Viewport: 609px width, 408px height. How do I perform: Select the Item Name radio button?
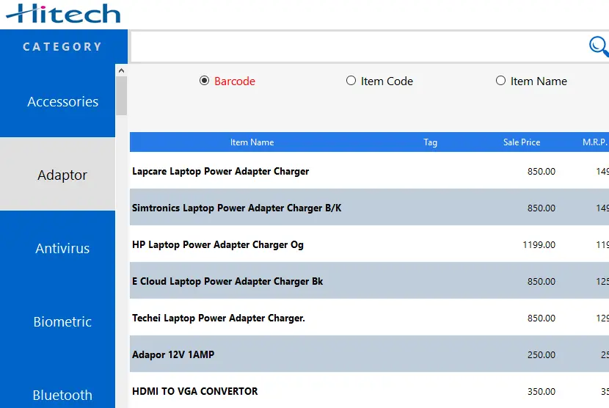pyautogui.click(x=501, y=81)
